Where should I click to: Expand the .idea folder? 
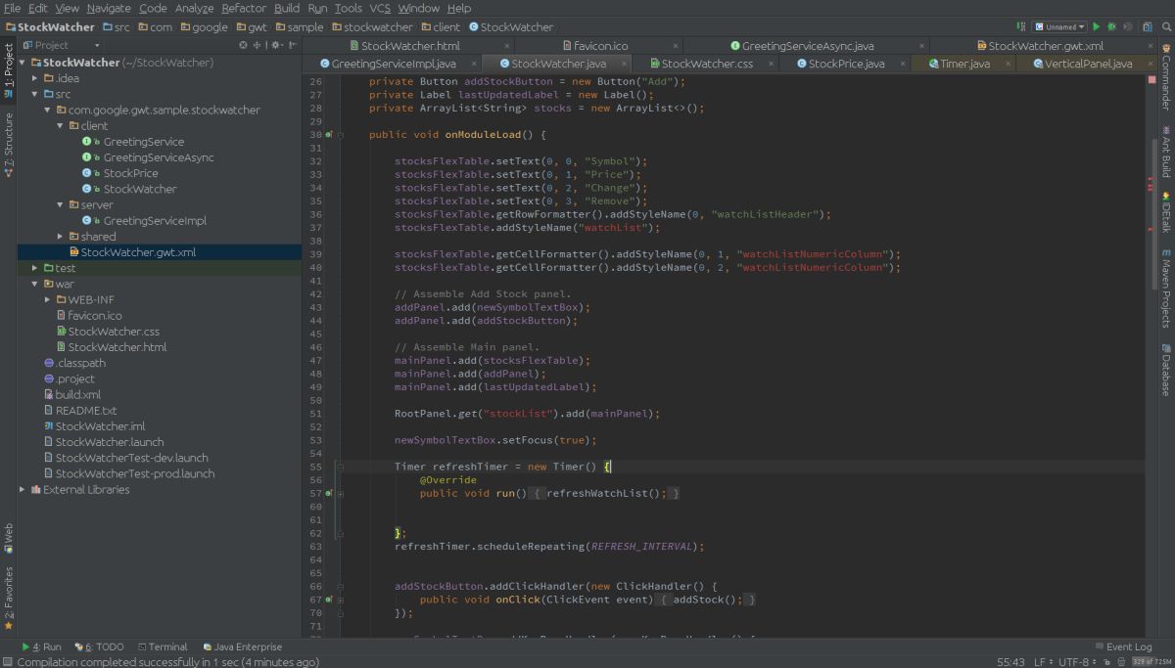35,78
